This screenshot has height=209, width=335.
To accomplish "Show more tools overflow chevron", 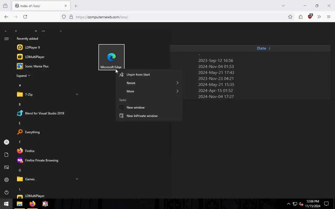I will (x=319, y=17).
